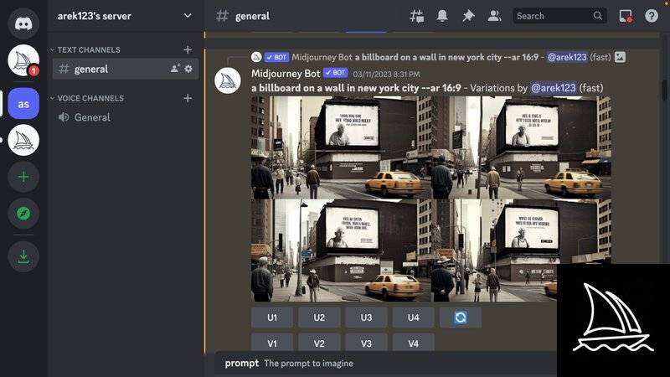This screenshot has height=377, width=670.
Task: Add a server with green plus
Action: 23,177
